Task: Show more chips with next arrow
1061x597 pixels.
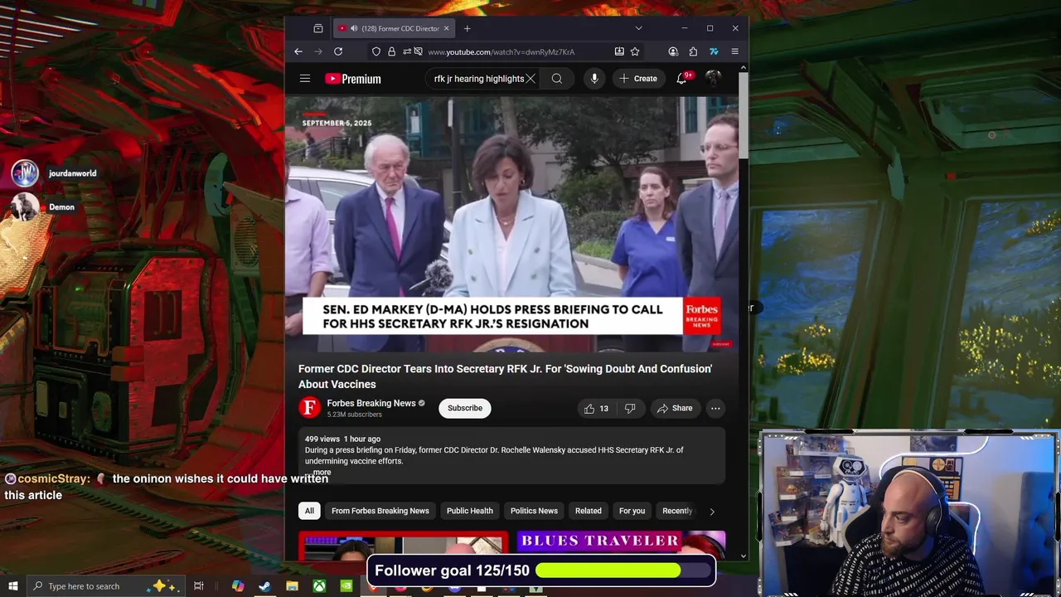Action: tap(712, 512)
